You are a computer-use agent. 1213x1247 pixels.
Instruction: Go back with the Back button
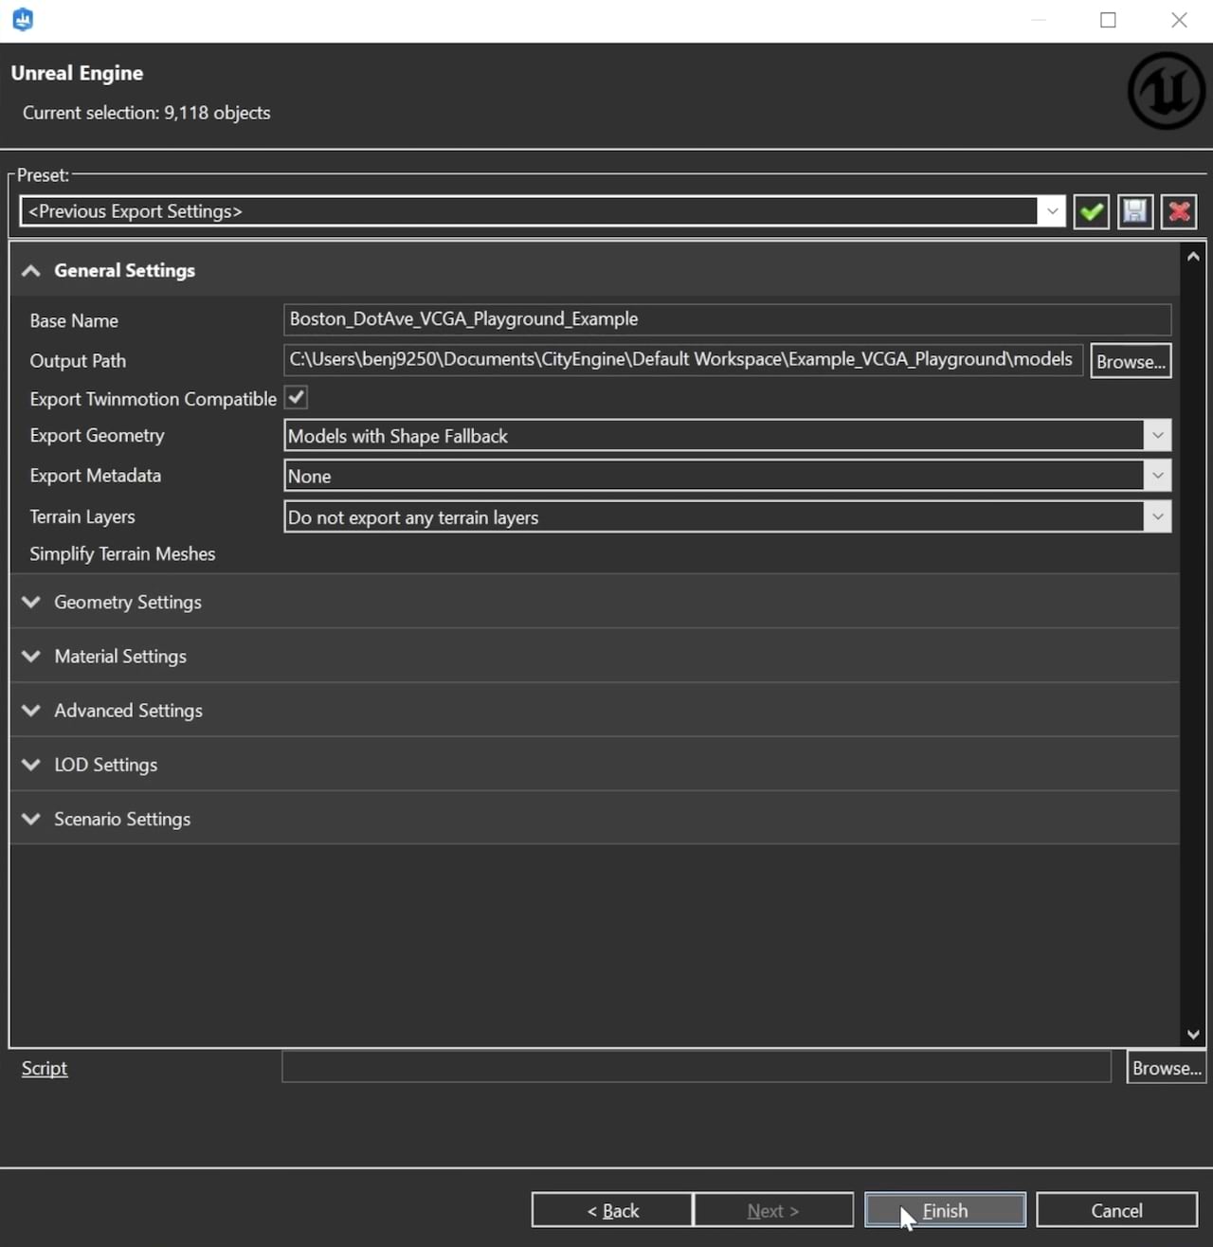(x=612, y=1210)
